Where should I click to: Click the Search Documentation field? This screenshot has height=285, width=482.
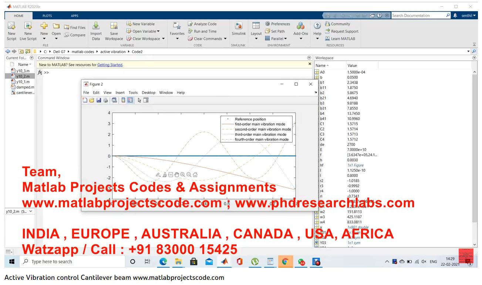tap(418, 16)
